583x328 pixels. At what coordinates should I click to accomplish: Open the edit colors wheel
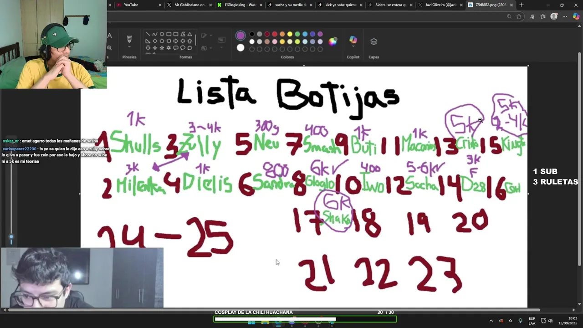[x=333, y=41]
